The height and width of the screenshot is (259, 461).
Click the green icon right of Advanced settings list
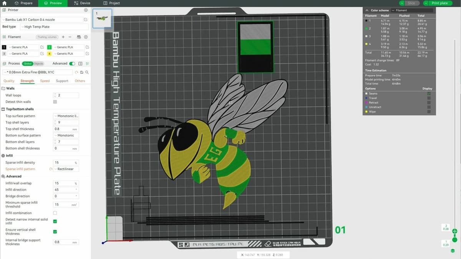(87, 64)
